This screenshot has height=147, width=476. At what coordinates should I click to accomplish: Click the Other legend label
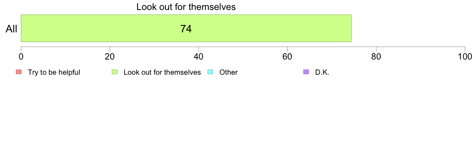[x=229, y=72]
